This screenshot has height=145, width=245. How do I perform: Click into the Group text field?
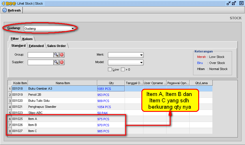click(x=40, y=55)
